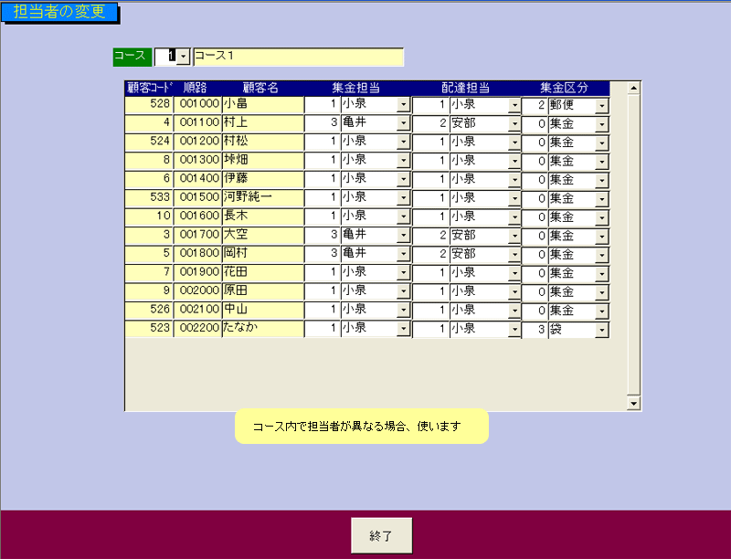Screen dimensions: 731x559
Task: Open 集金区分 dropdown in 小畠 row
Action: click(x=601, y=105)
